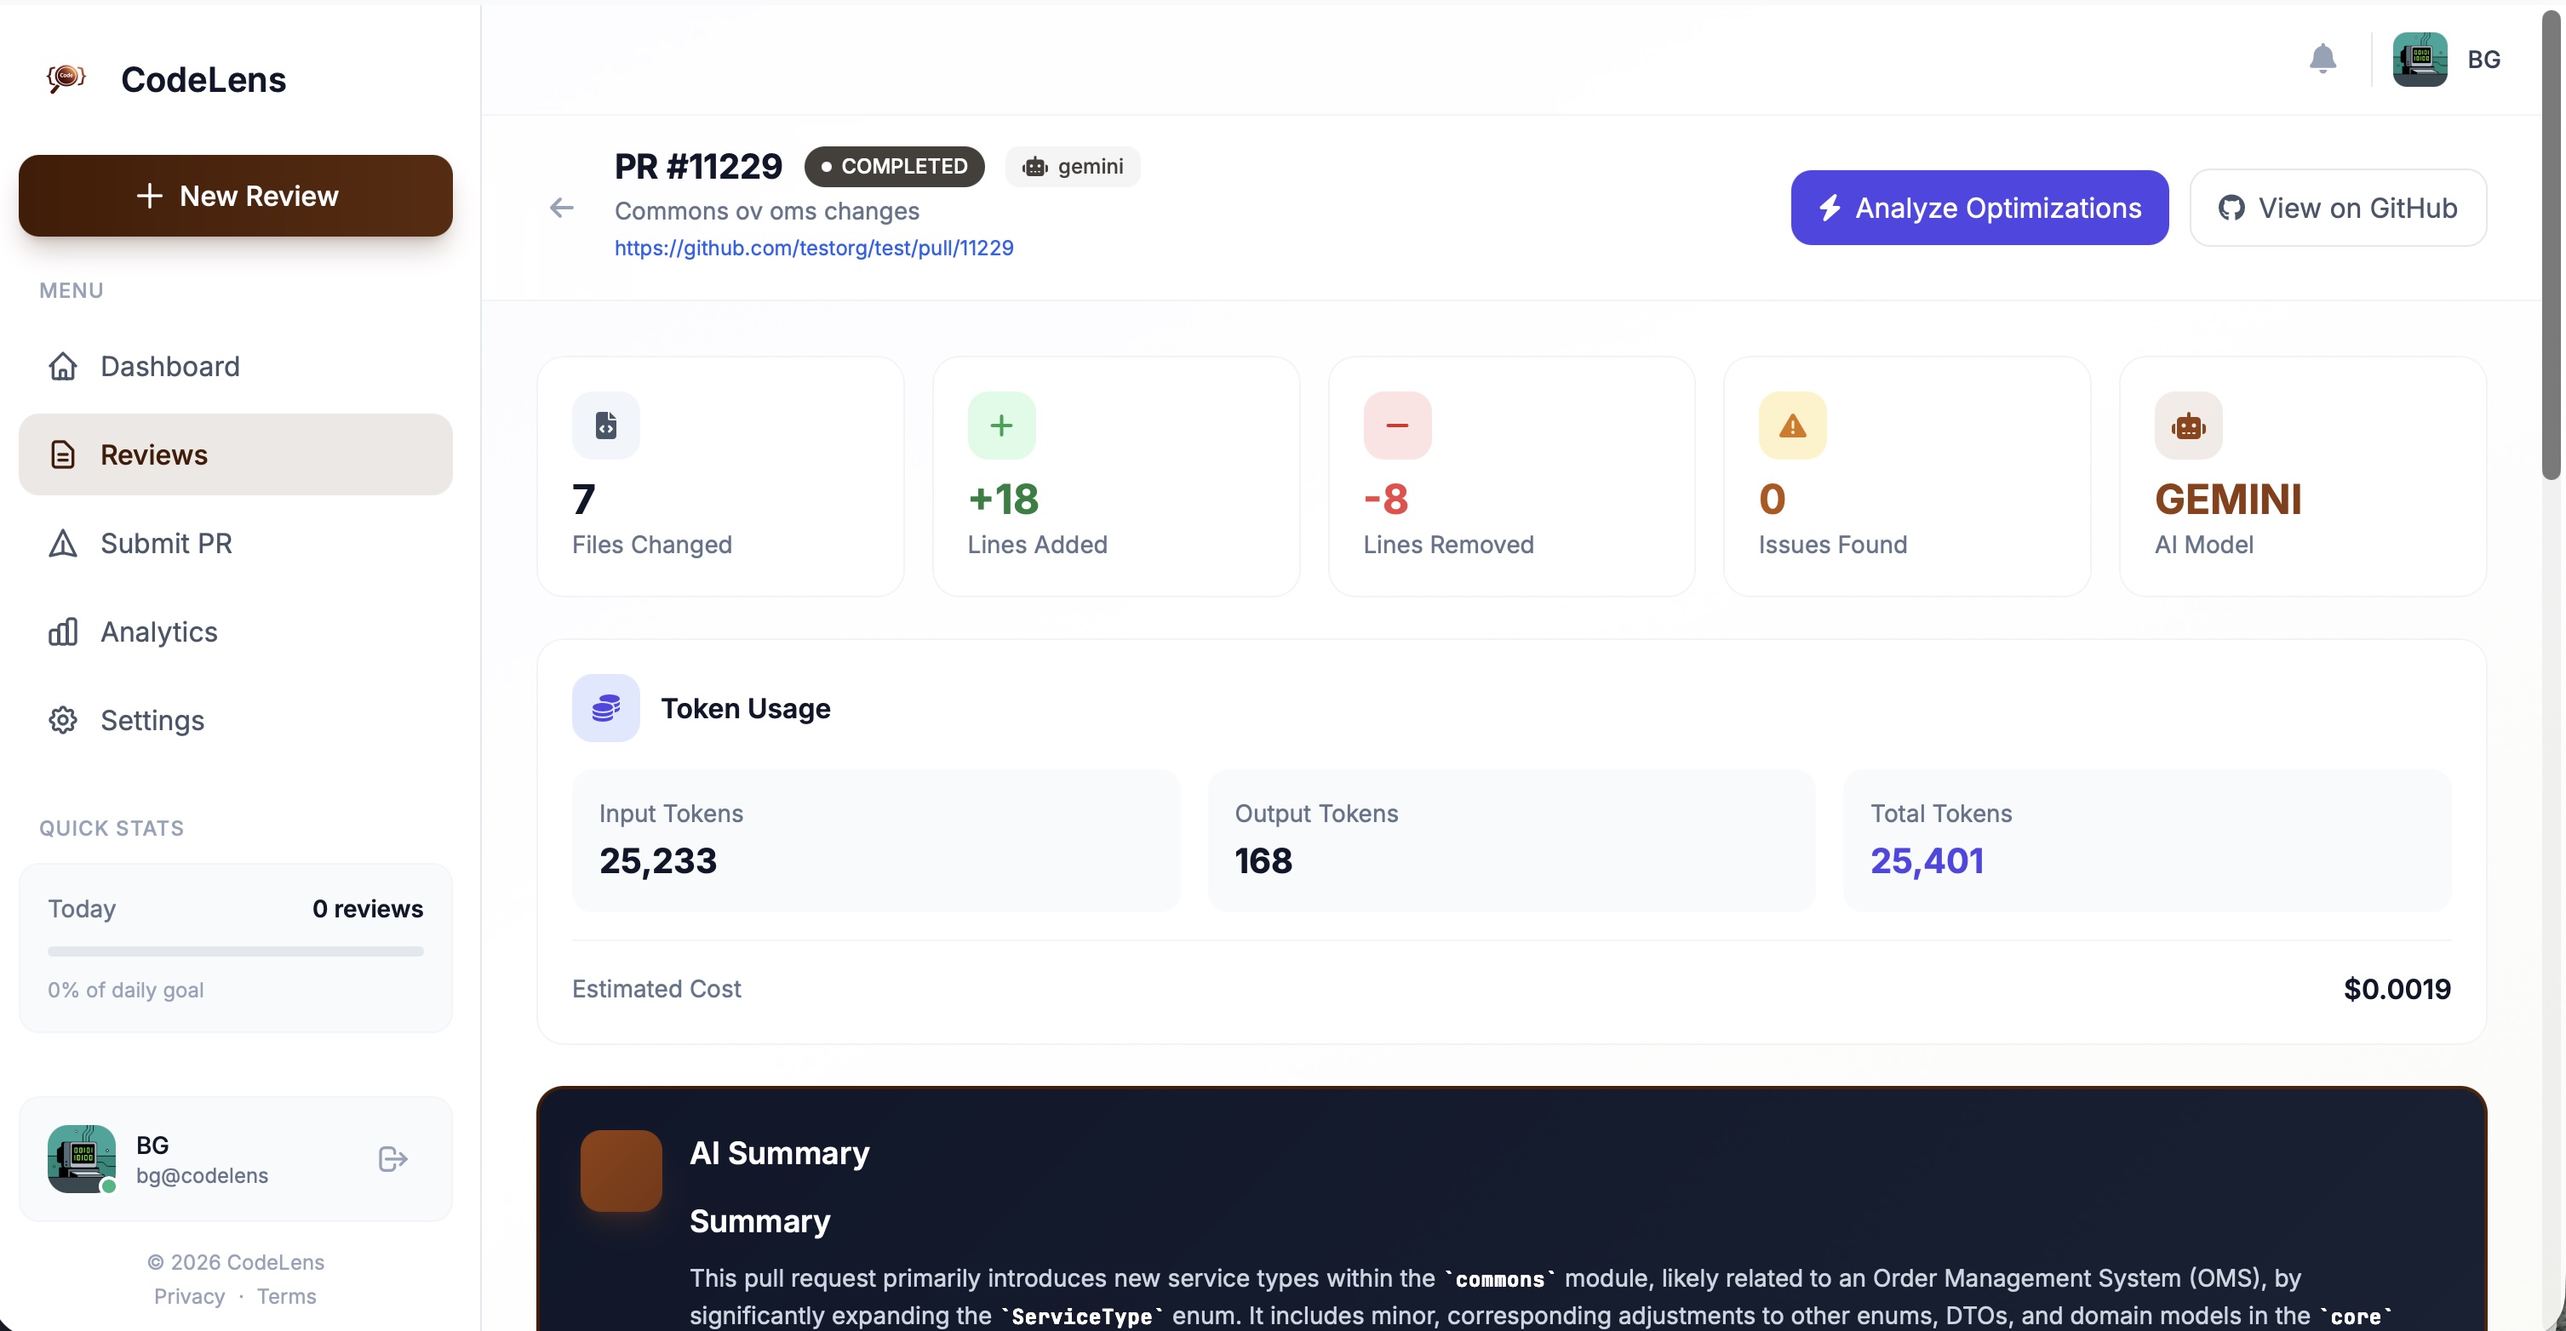Image resolution: width=2566 pixels, height=1331 pixels.
Task: Open the GitHub pull request URL link
Action: [x=814, y=248]
